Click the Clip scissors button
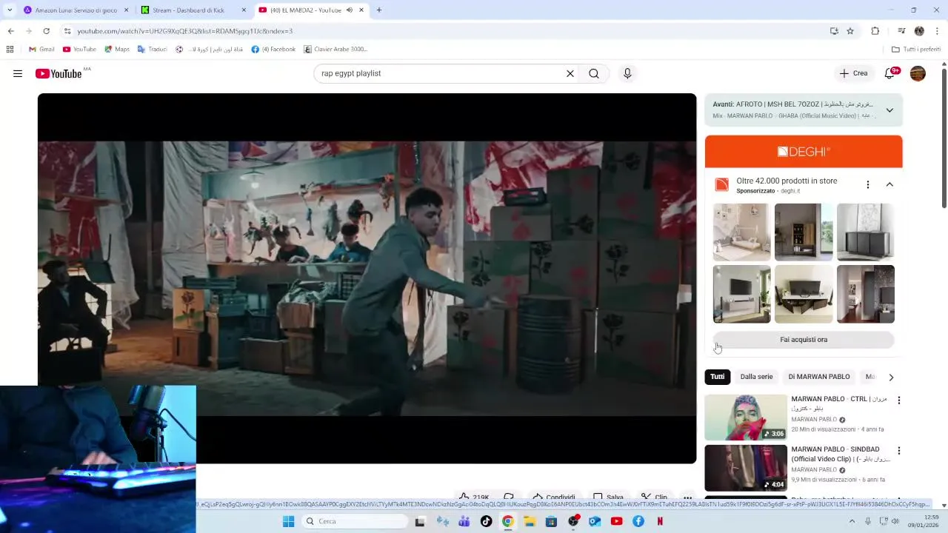This screenshot has width=948, height=533. point(655,497)
